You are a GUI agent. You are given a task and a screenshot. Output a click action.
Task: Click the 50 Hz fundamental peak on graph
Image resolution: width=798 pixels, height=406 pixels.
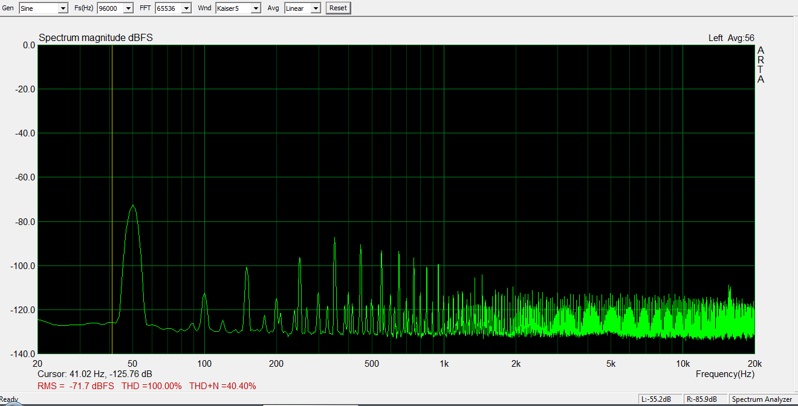132,206
